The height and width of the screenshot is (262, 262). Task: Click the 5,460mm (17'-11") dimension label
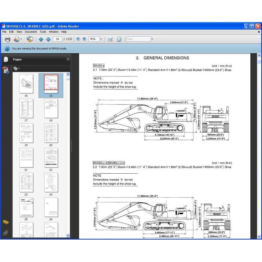[x=165, y=232]
